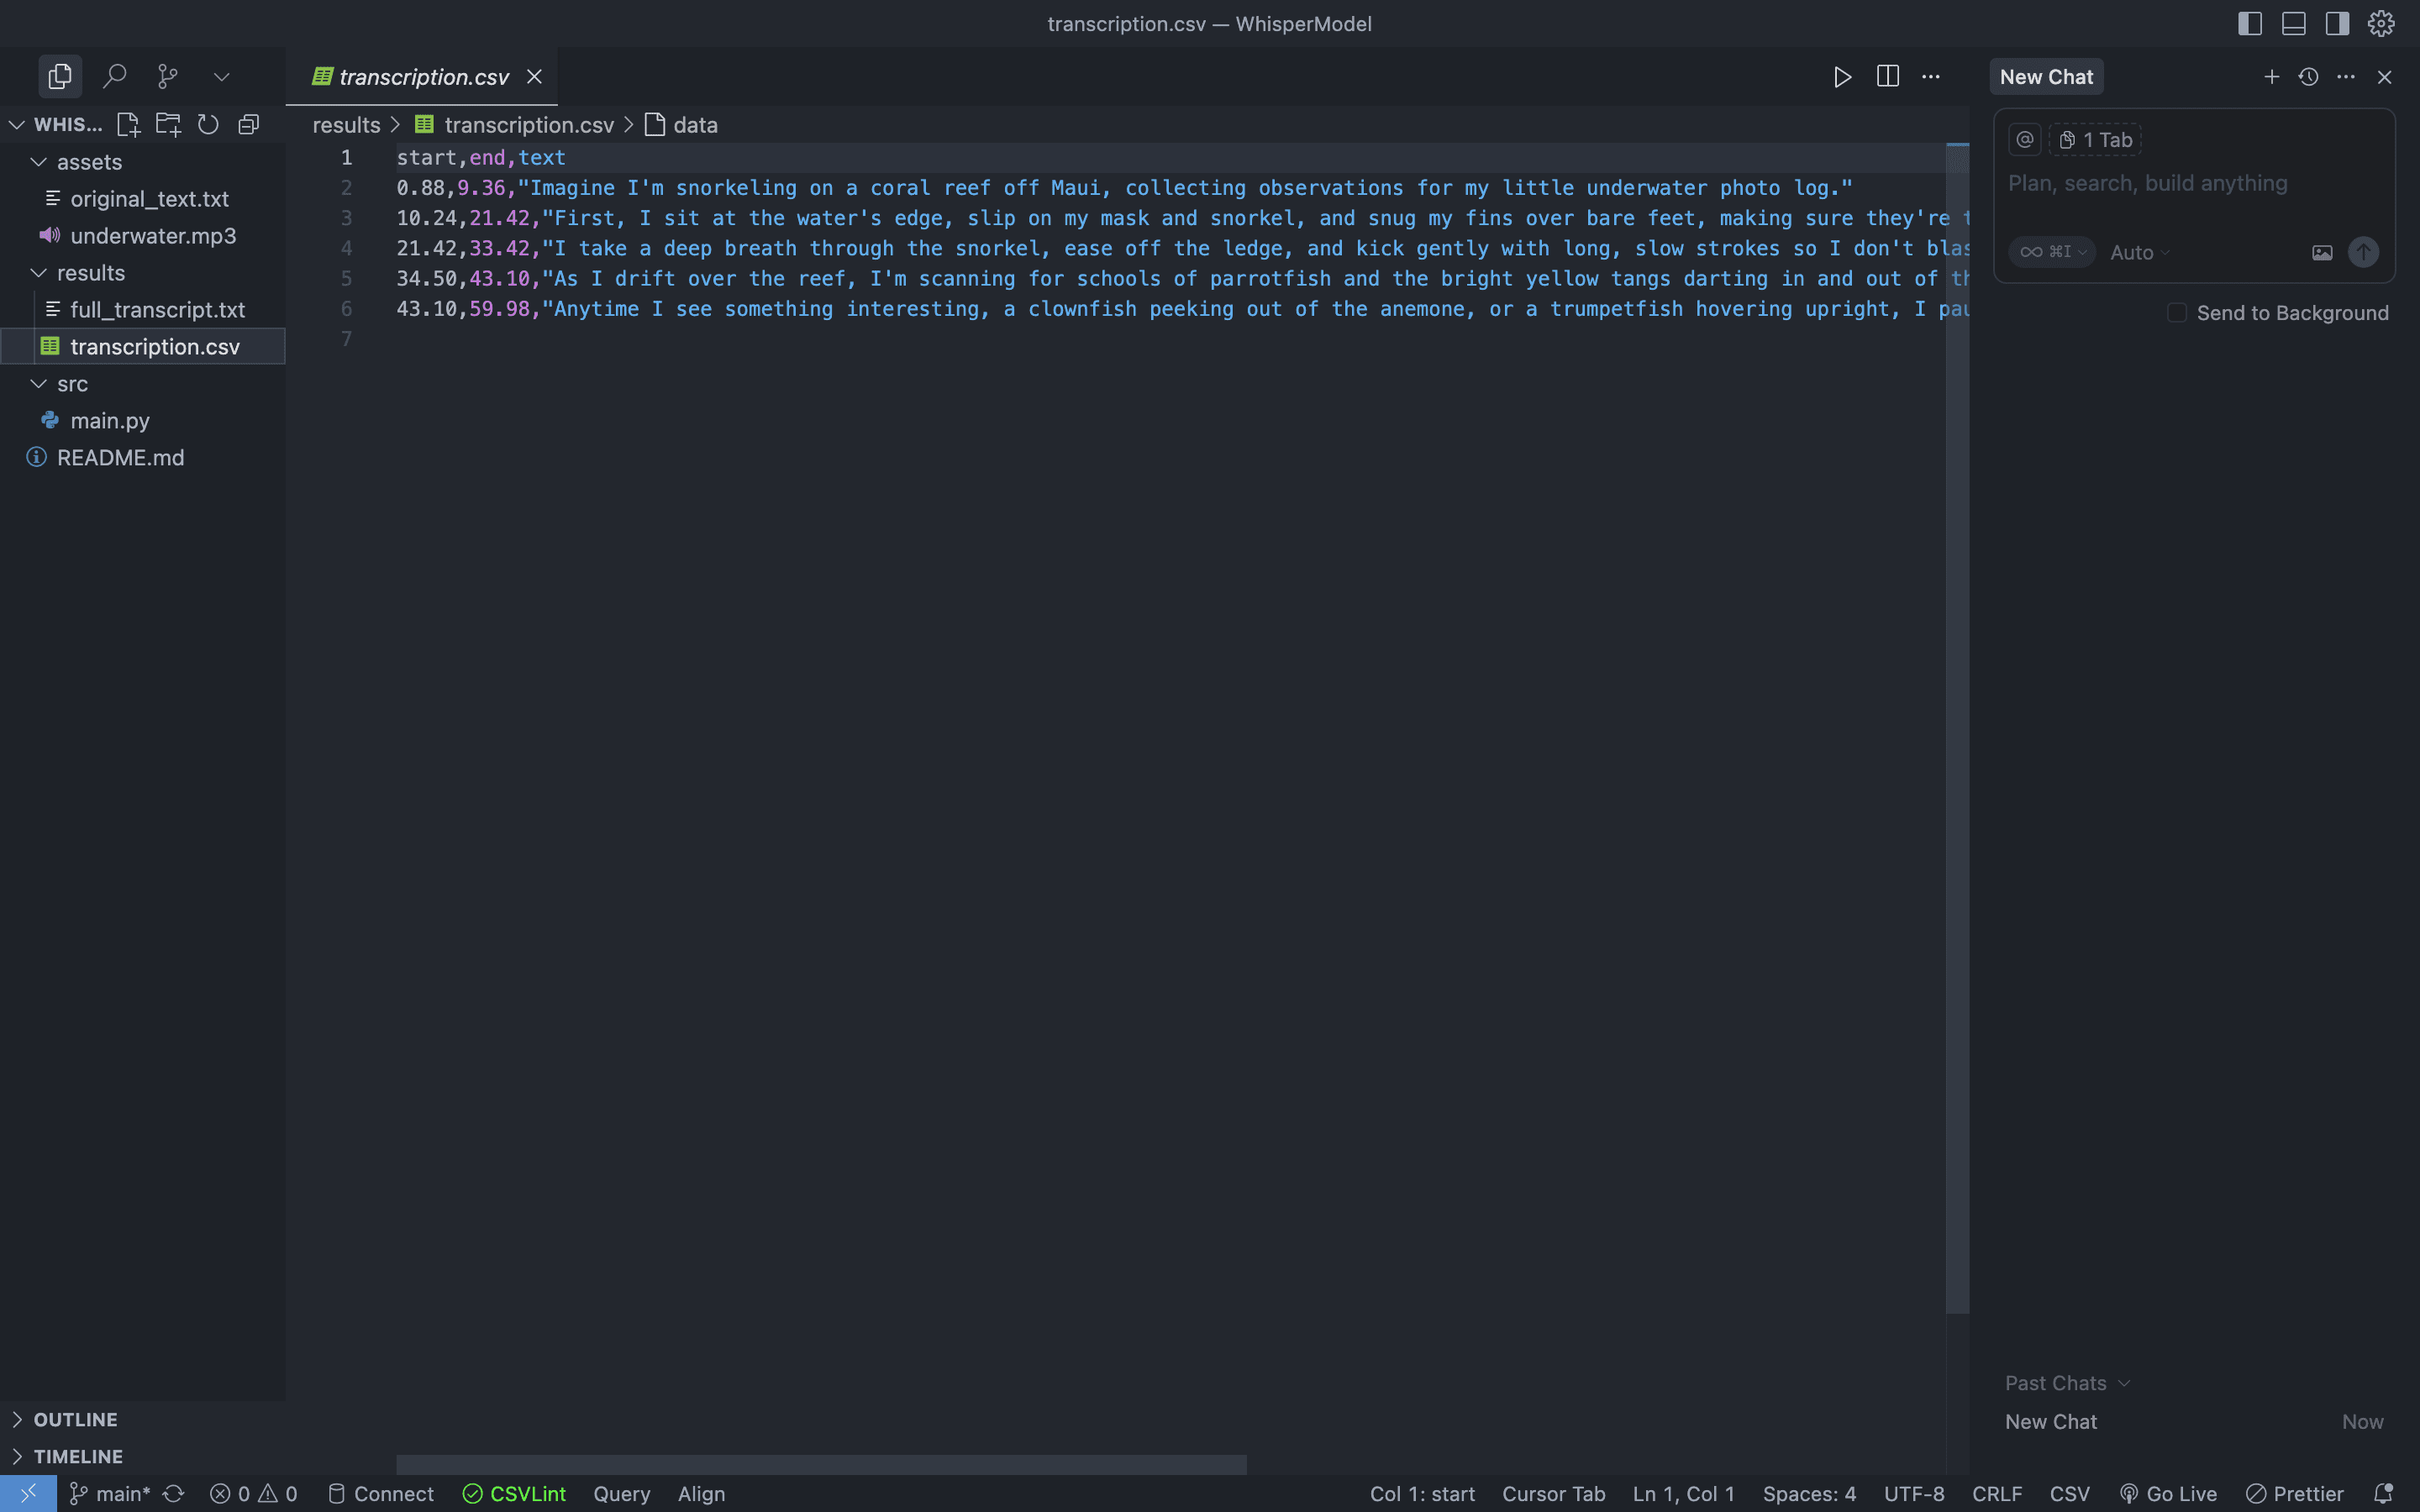Screen dimensions: 2420x1512
Task: Click the Run play button in the editor toolbar
Action: point(1842,77)
